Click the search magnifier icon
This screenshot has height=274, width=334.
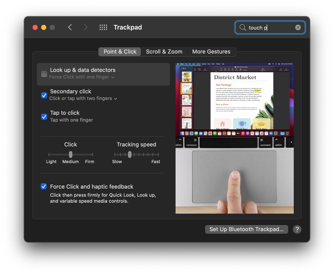pyautogui.click(x=243, y=27)
